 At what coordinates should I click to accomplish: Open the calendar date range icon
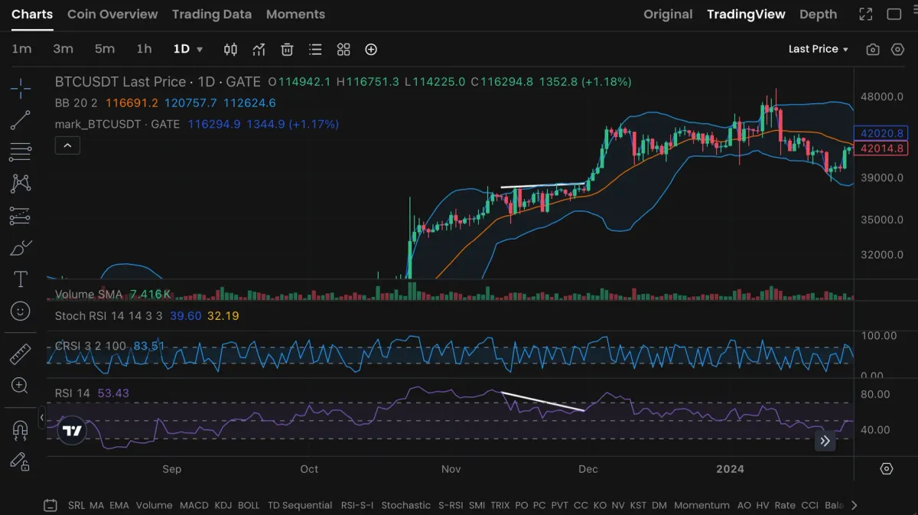coord(50,505)
